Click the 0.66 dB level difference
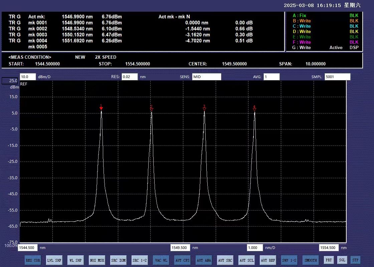374x267 pixels. point(244,29)
